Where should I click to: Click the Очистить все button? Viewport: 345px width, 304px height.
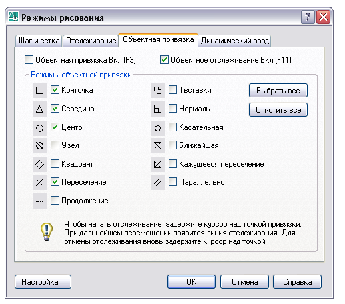pyautogui.click(x=278, y=110)
